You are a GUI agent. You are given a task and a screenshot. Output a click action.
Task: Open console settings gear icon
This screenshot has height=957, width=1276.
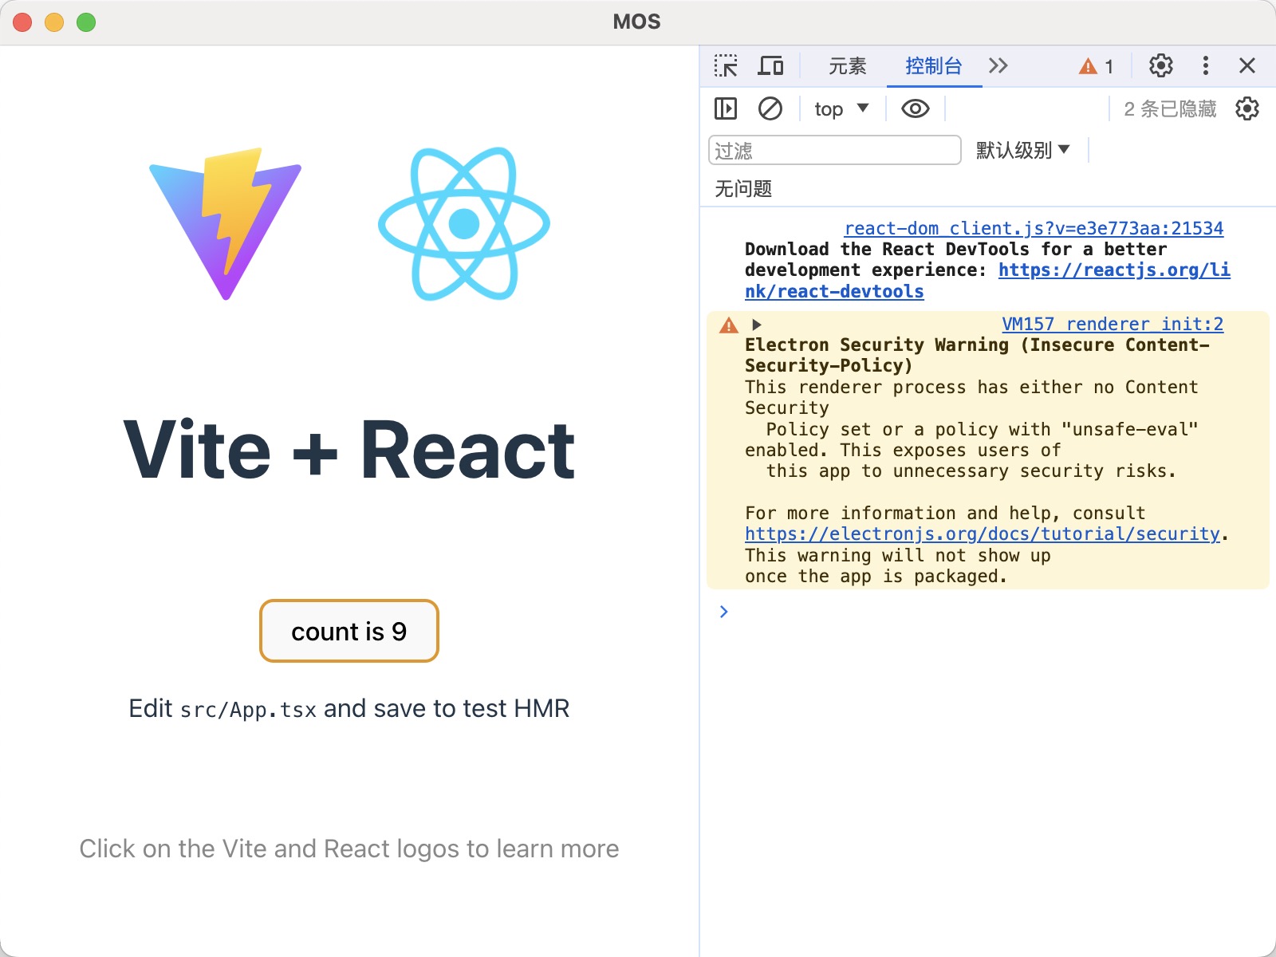[1246, 108]
